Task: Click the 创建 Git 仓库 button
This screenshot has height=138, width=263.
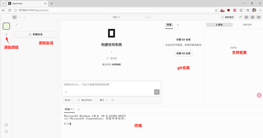Action: tap(183, 53)
